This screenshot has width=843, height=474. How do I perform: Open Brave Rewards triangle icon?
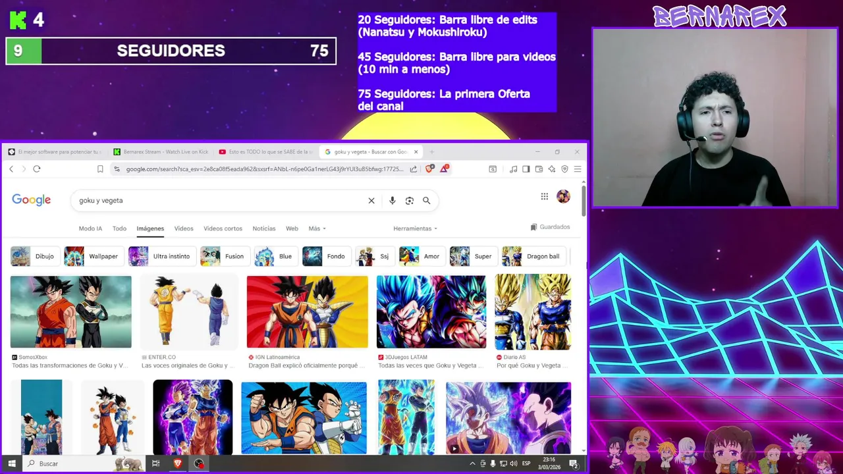[x=444, y=169]
